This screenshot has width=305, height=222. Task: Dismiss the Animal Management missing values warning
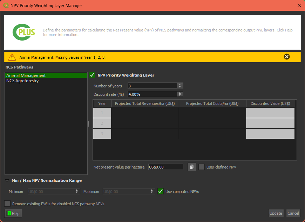pos(286,57)
